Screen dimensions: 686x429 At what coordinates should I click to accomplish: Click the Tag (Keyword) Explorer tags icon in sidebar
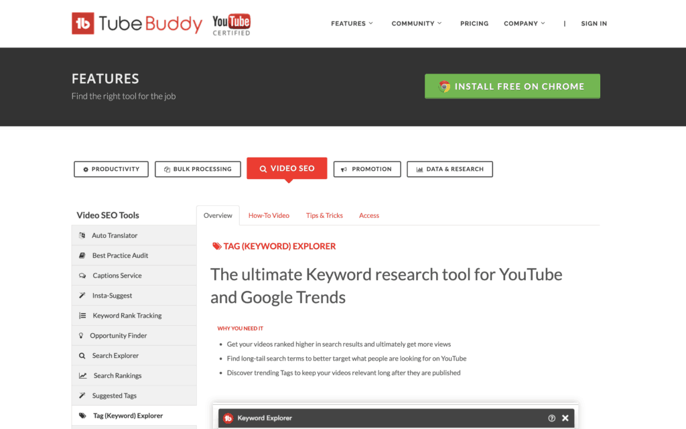82,416
